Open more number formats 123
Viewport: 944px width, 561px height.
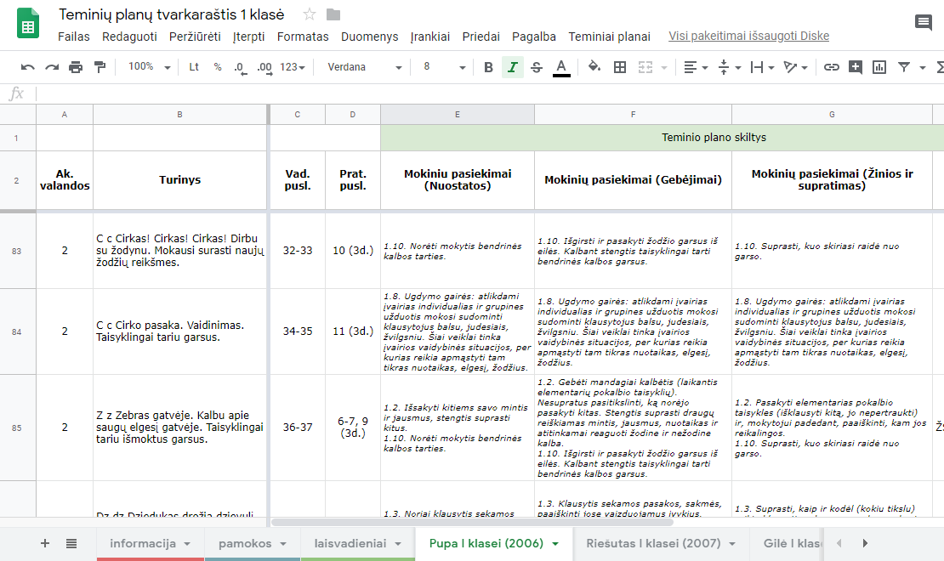(x=293, y=67)
